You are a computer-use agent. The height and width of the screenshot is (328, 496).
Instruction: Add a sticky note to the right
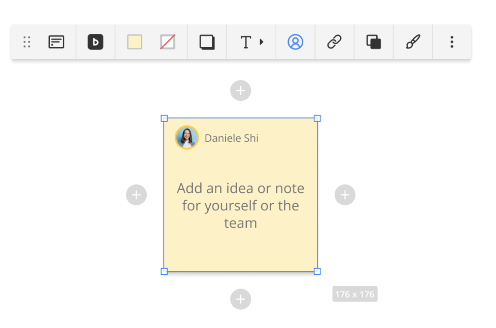point(345,195)
